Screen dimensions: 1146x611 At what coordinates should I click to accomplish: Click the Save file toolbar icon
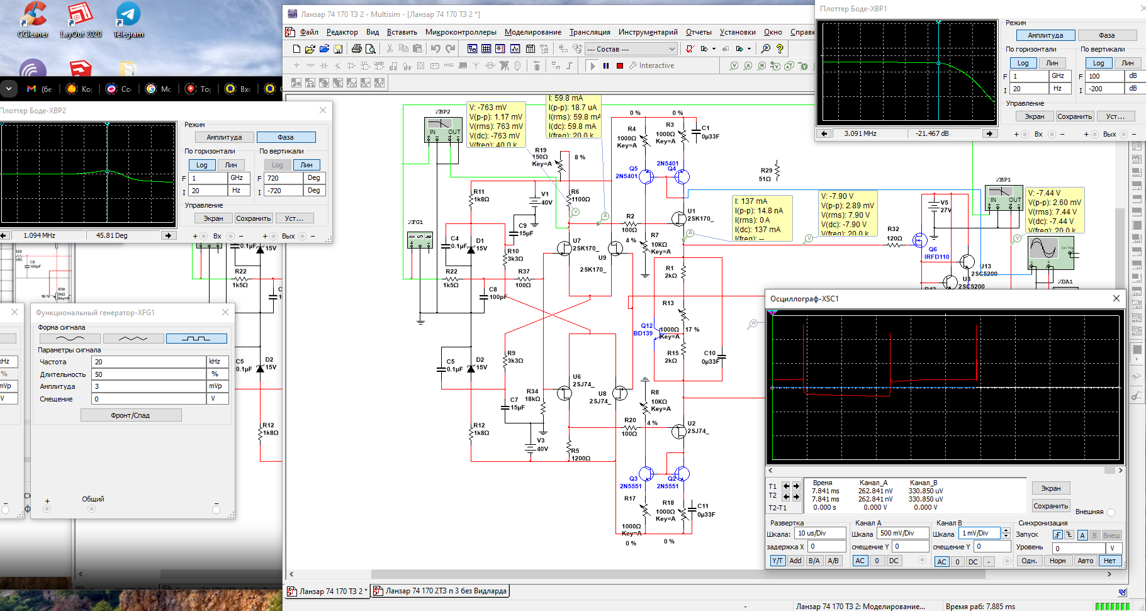click(338, 48)
